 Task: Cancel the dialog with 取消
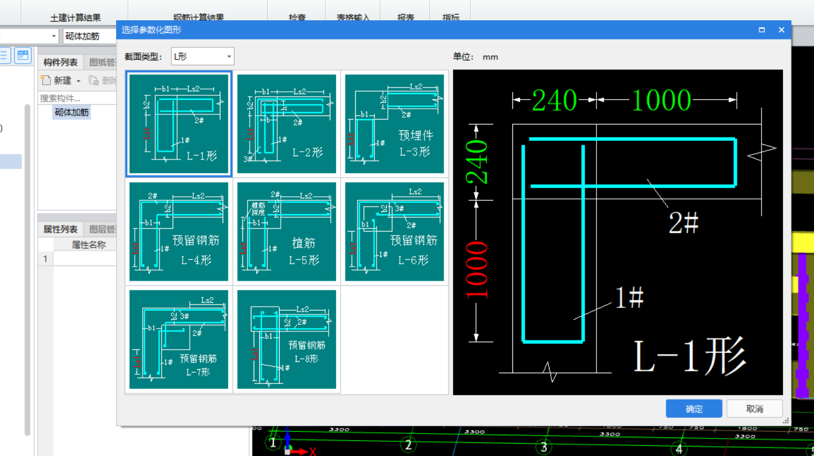pos(755,409)
